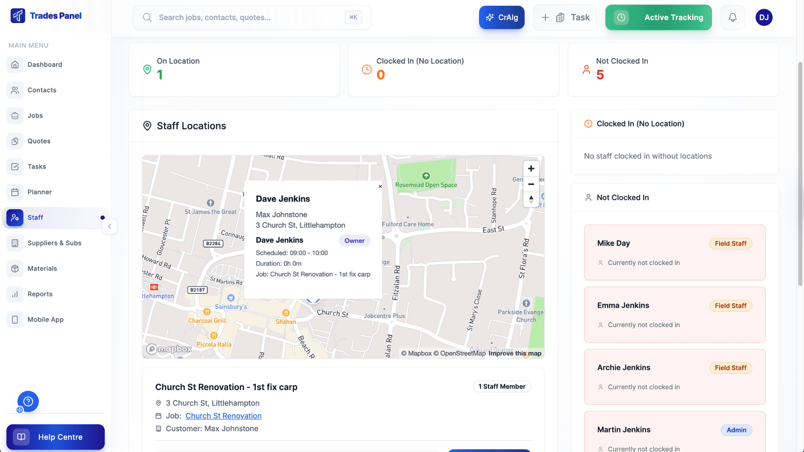Image resolution: width=804 pixels, height=452 pixels.
Task: Click the search jobs input field
Action: (x=251, y=17)
